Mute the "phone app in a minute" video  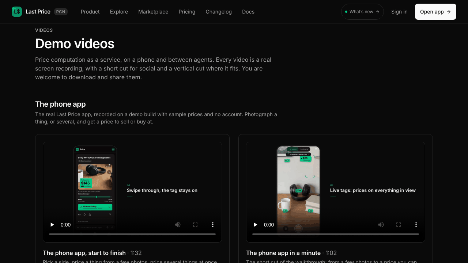[x=381, y=225]
